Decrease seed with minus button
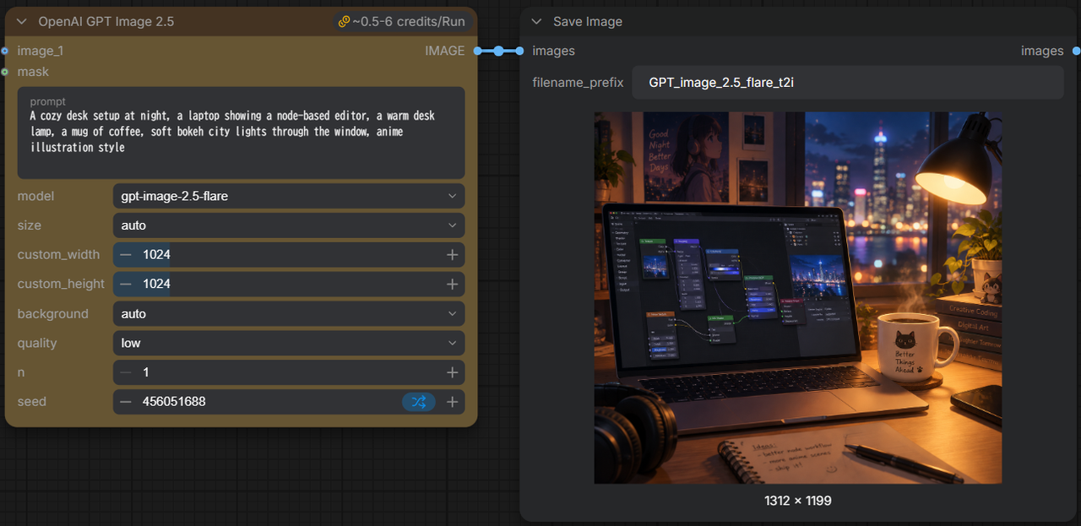This screenshot has height=526, width=1081. tap(126, 402)
